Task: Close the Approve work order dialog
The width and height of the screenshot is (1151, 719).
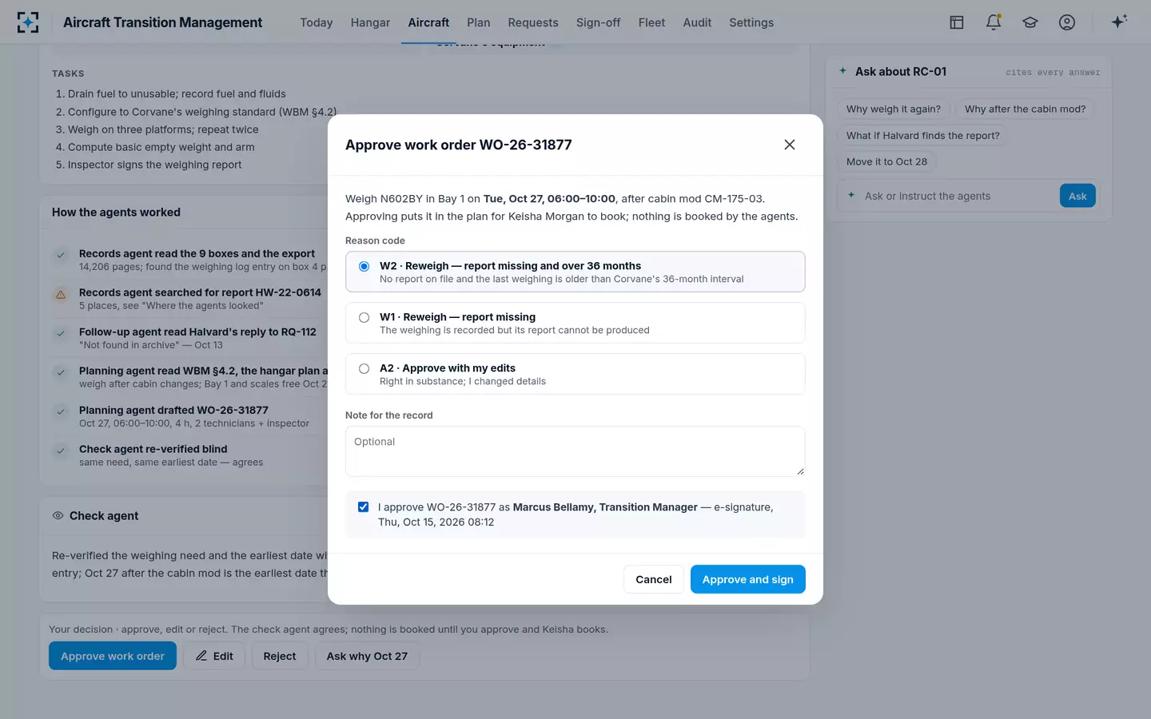Action: [x=790, y=145]
